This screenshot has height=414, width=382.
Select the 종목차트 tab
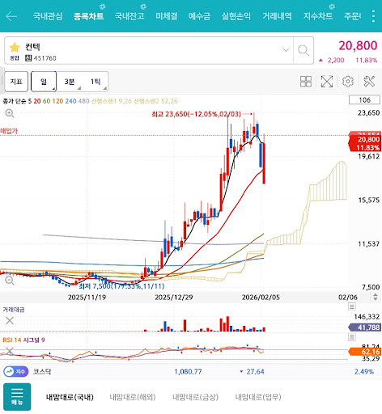(x=89, y=16)
